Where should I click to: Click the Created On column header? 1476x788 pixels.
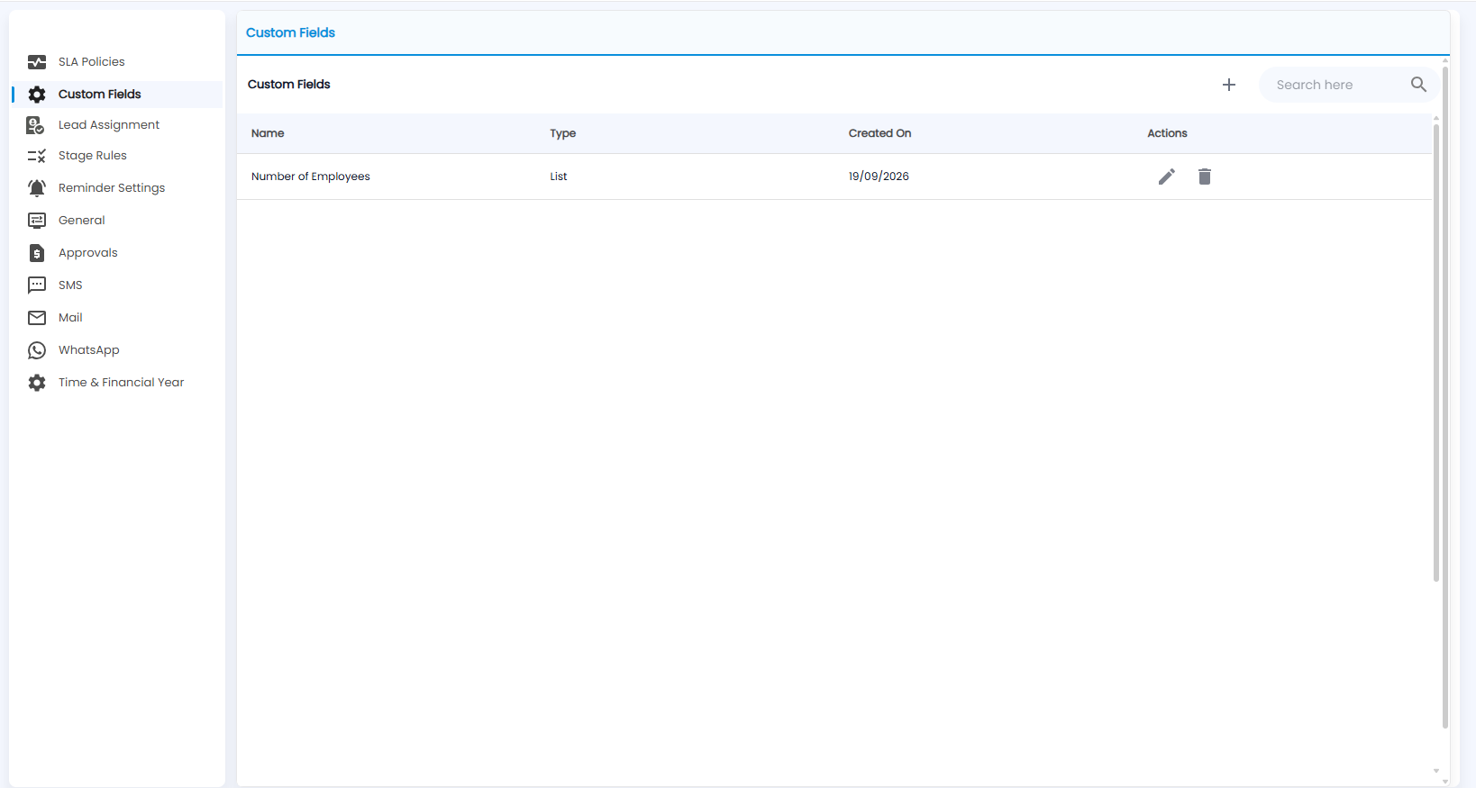coord(879,133)
